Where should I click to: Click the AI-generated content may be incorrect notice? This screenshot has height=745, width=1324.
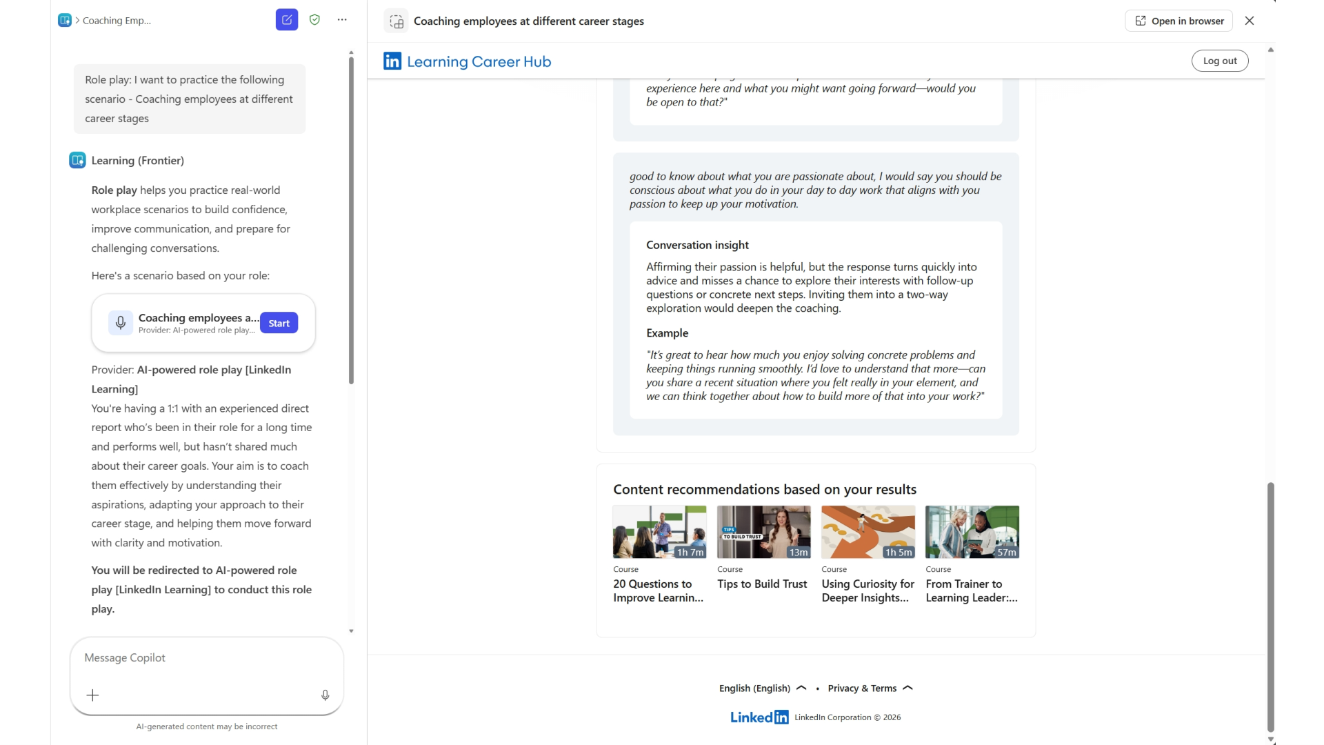pos(207,726)
